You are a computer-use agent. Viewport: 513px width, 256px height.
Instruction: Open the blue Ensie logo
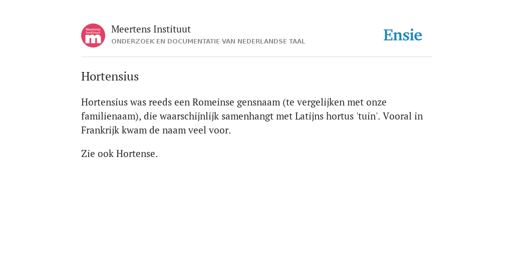[403, 35]
